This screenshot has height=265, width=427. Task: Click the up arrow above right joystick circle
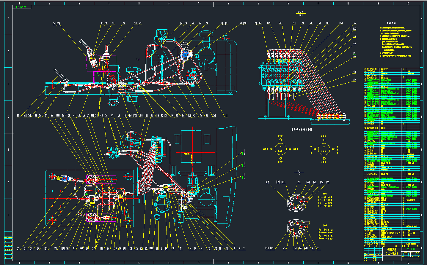click(x=324, y=140)
